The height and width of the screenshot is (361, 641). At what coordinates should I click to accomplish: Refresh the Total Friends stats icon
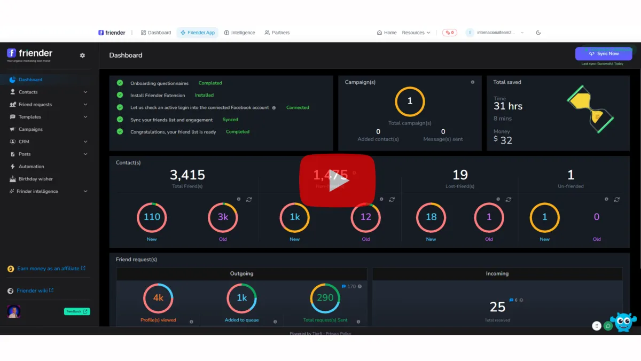click(249, 199)
